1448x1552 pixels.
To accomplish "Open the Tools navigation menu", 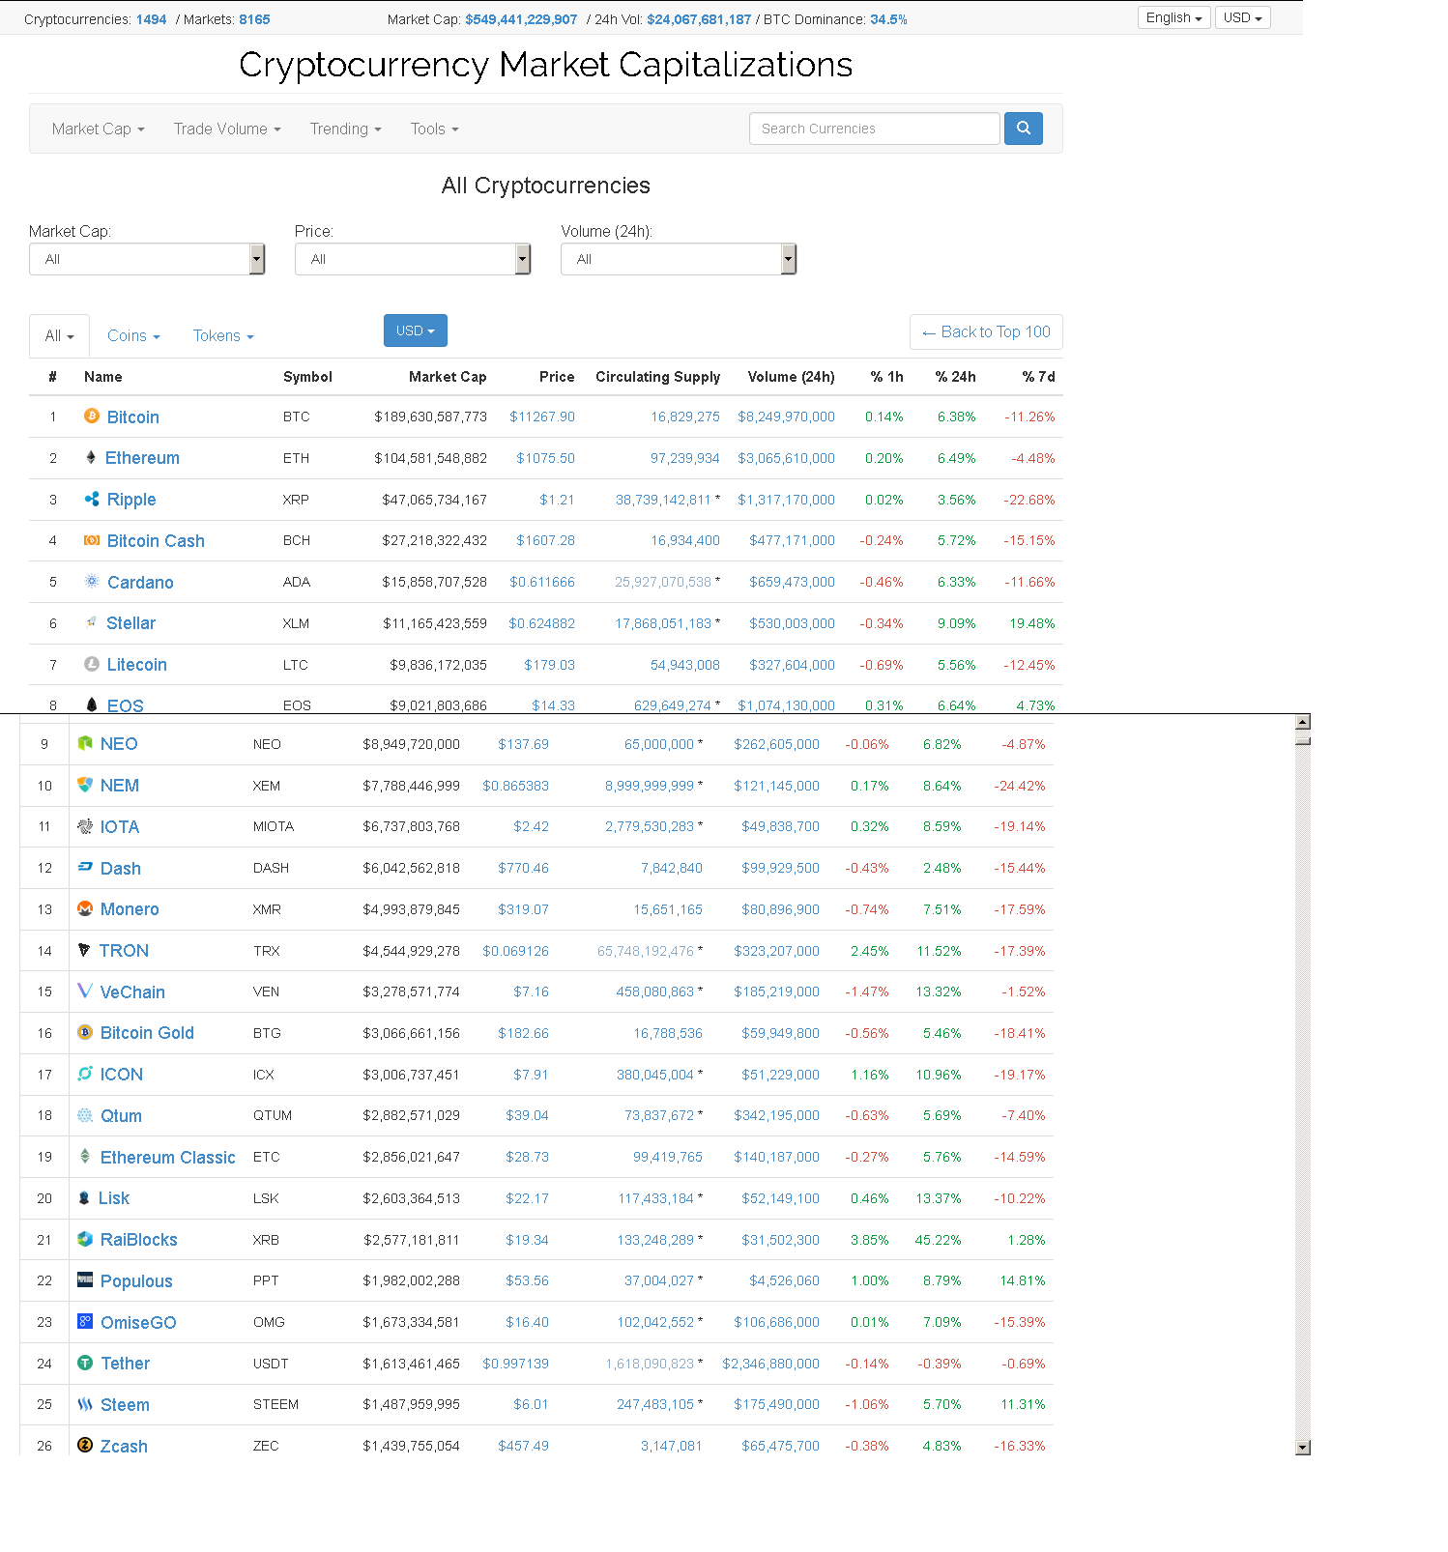I will pyautogui.click(x=434, y=129).
